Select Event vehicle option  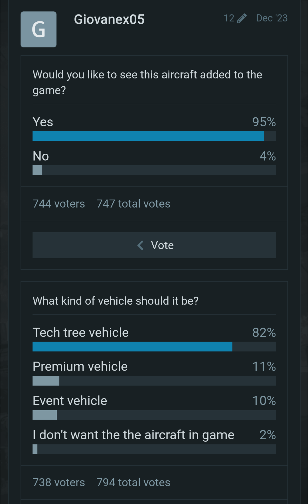coord(70,401)
